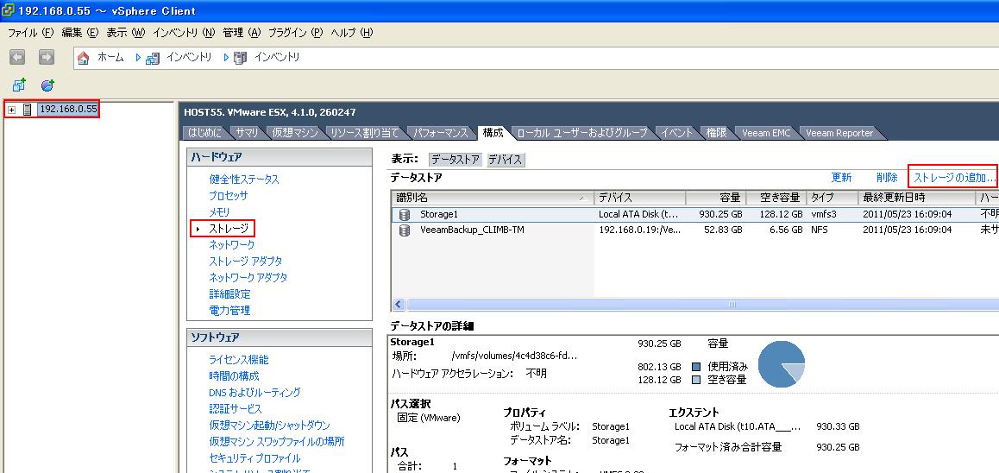999x473 pixels.
Task: Open ネットワーク hardware link
Action: [x=232, y=245]
